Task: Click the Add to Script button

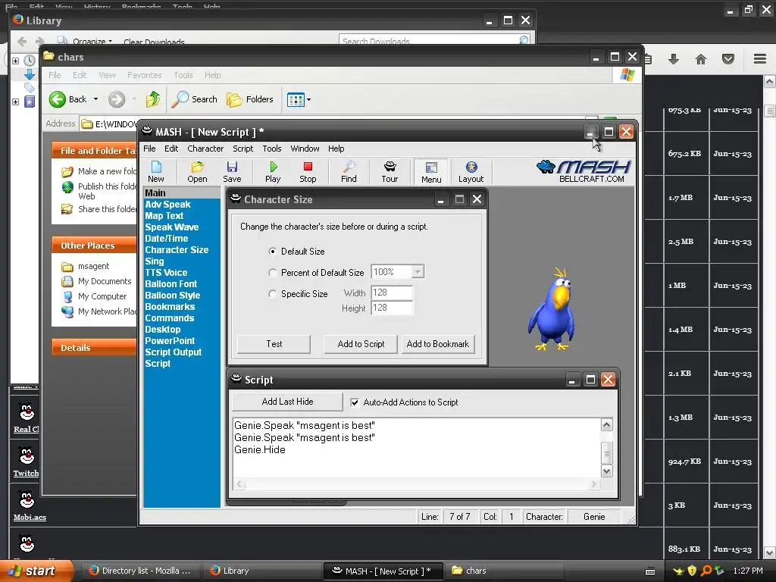Action: coord(361,344)
